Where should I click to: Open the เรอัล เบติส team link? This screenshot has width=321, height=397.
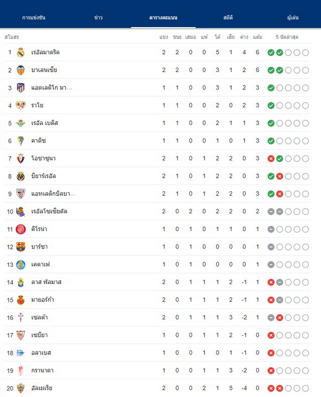pos(45,123)
